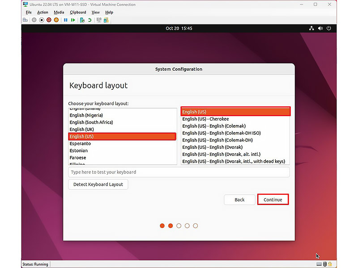
Task: Open the Action menu
Action: click(43, 13)
